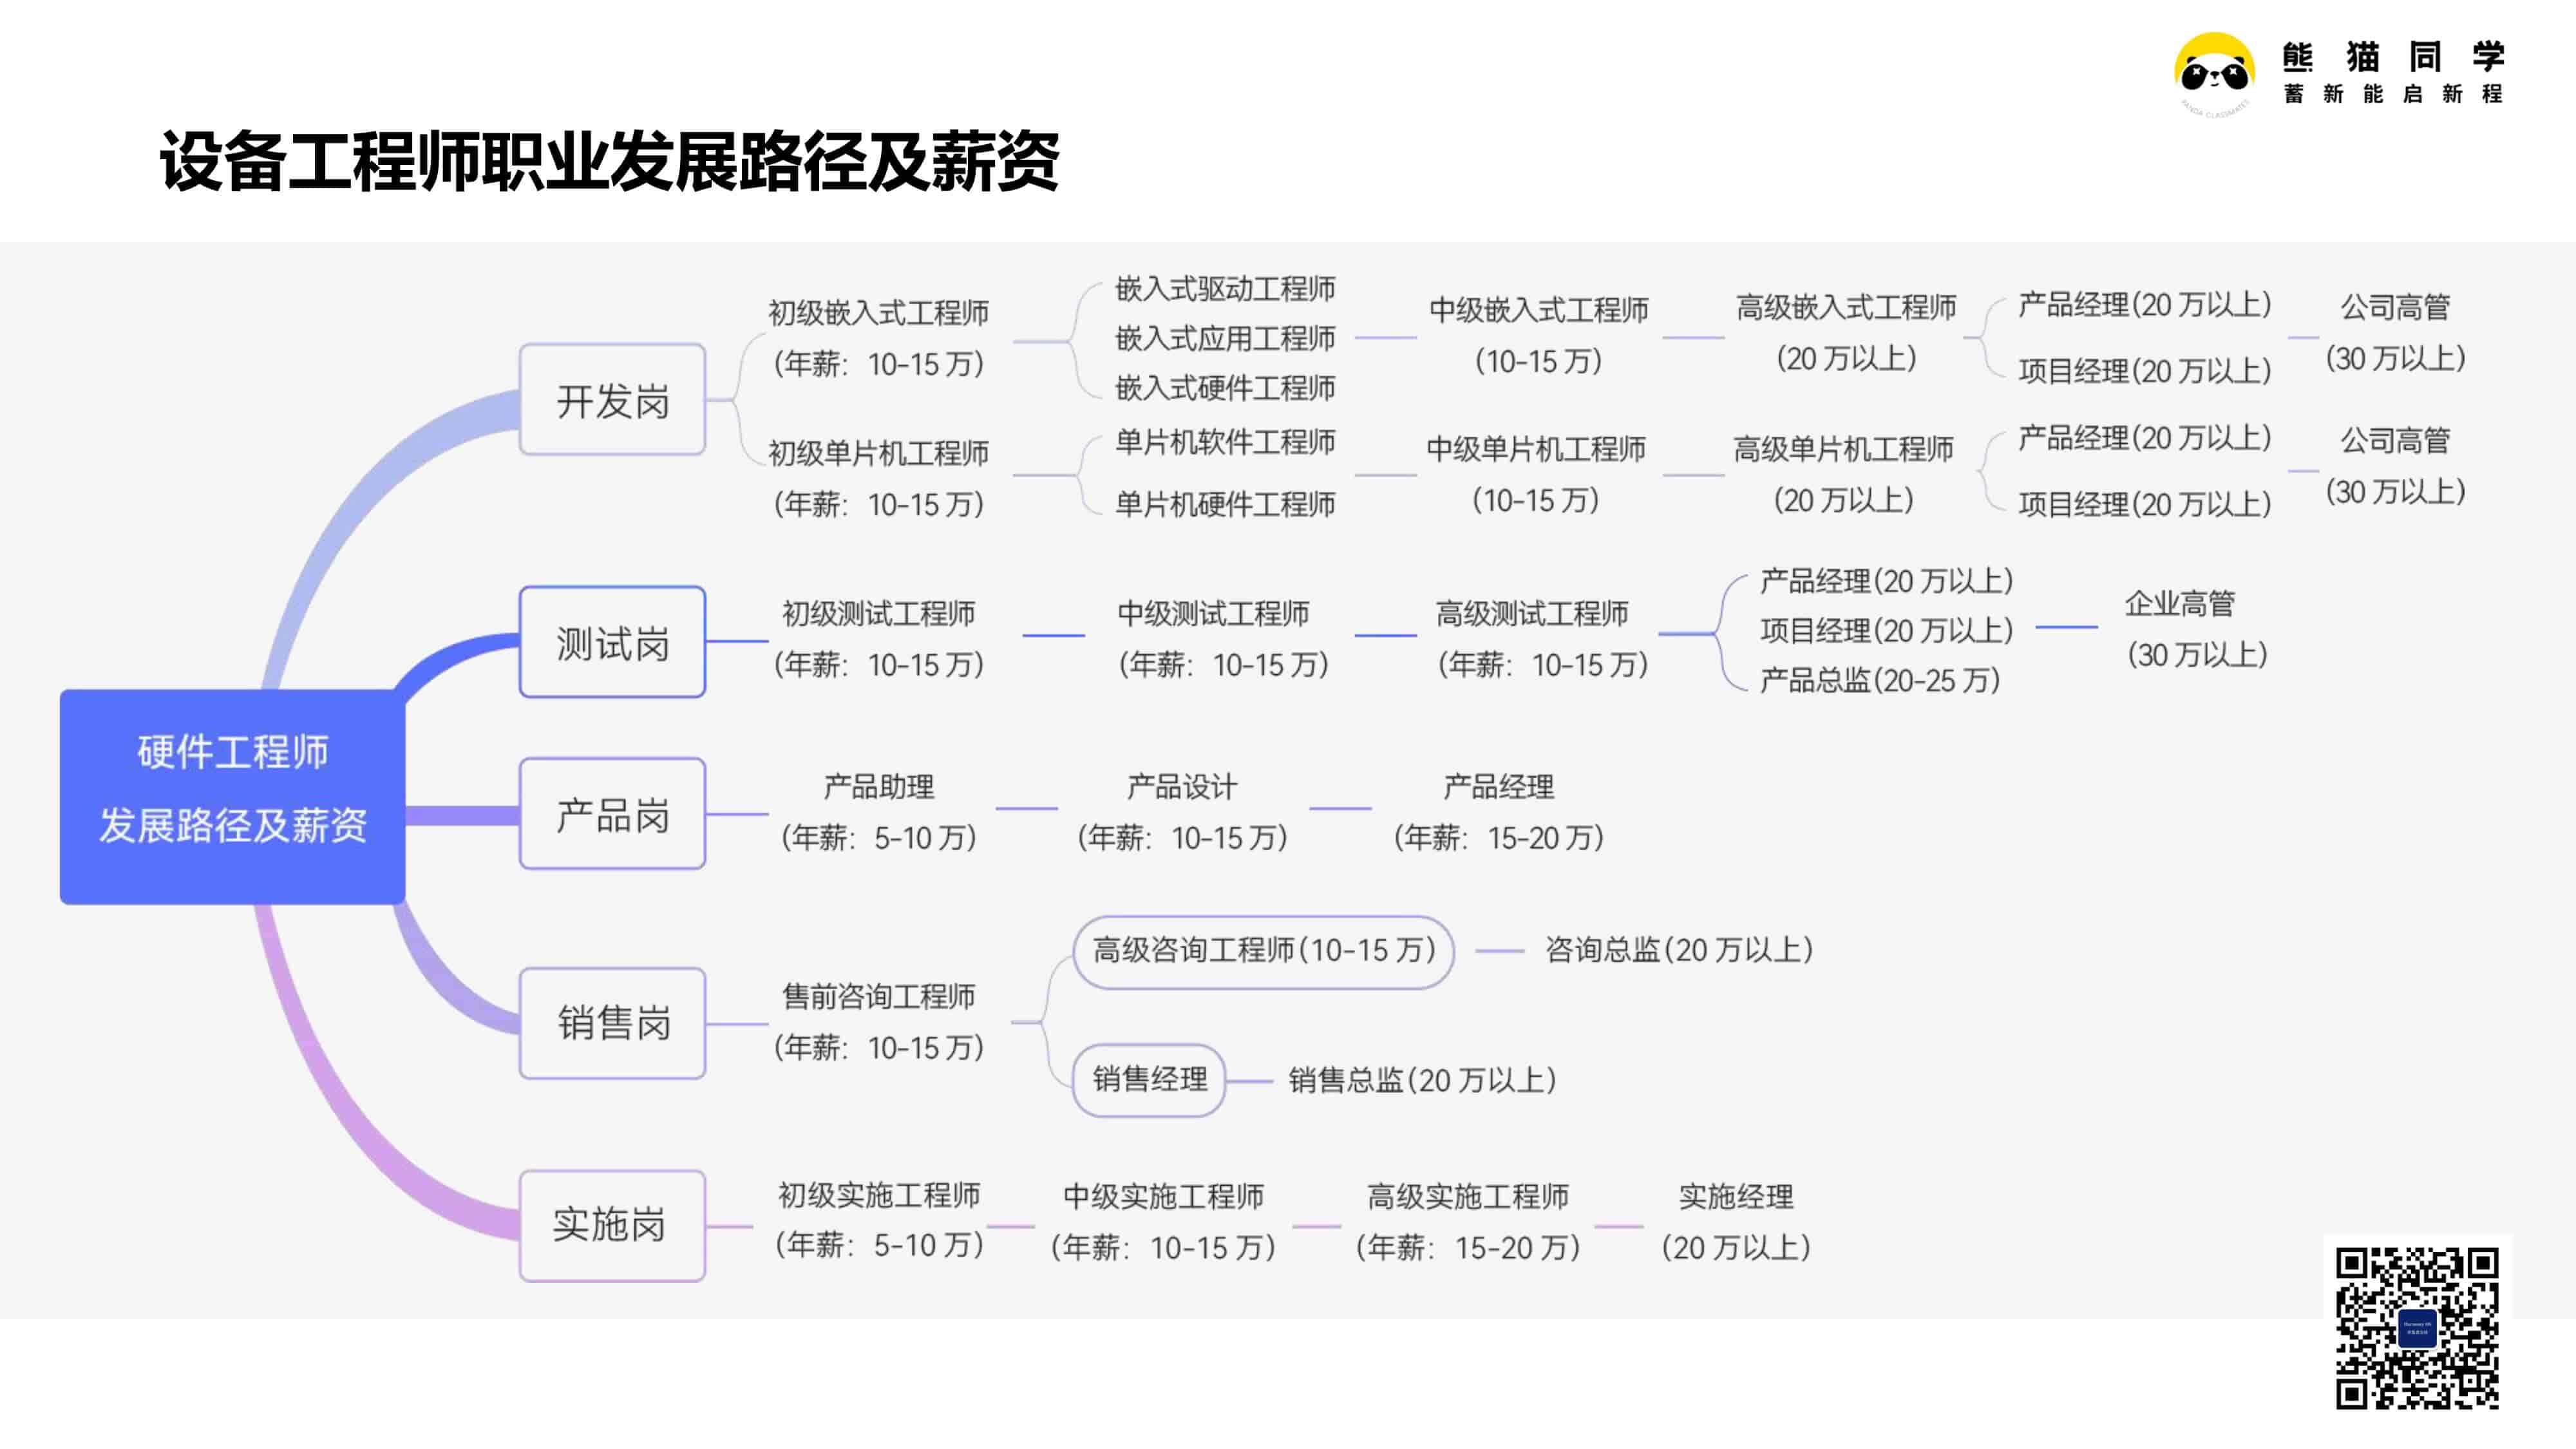
Task: Click the 高级嵌入式工程师 label
Action: [x=1846, y=307]
